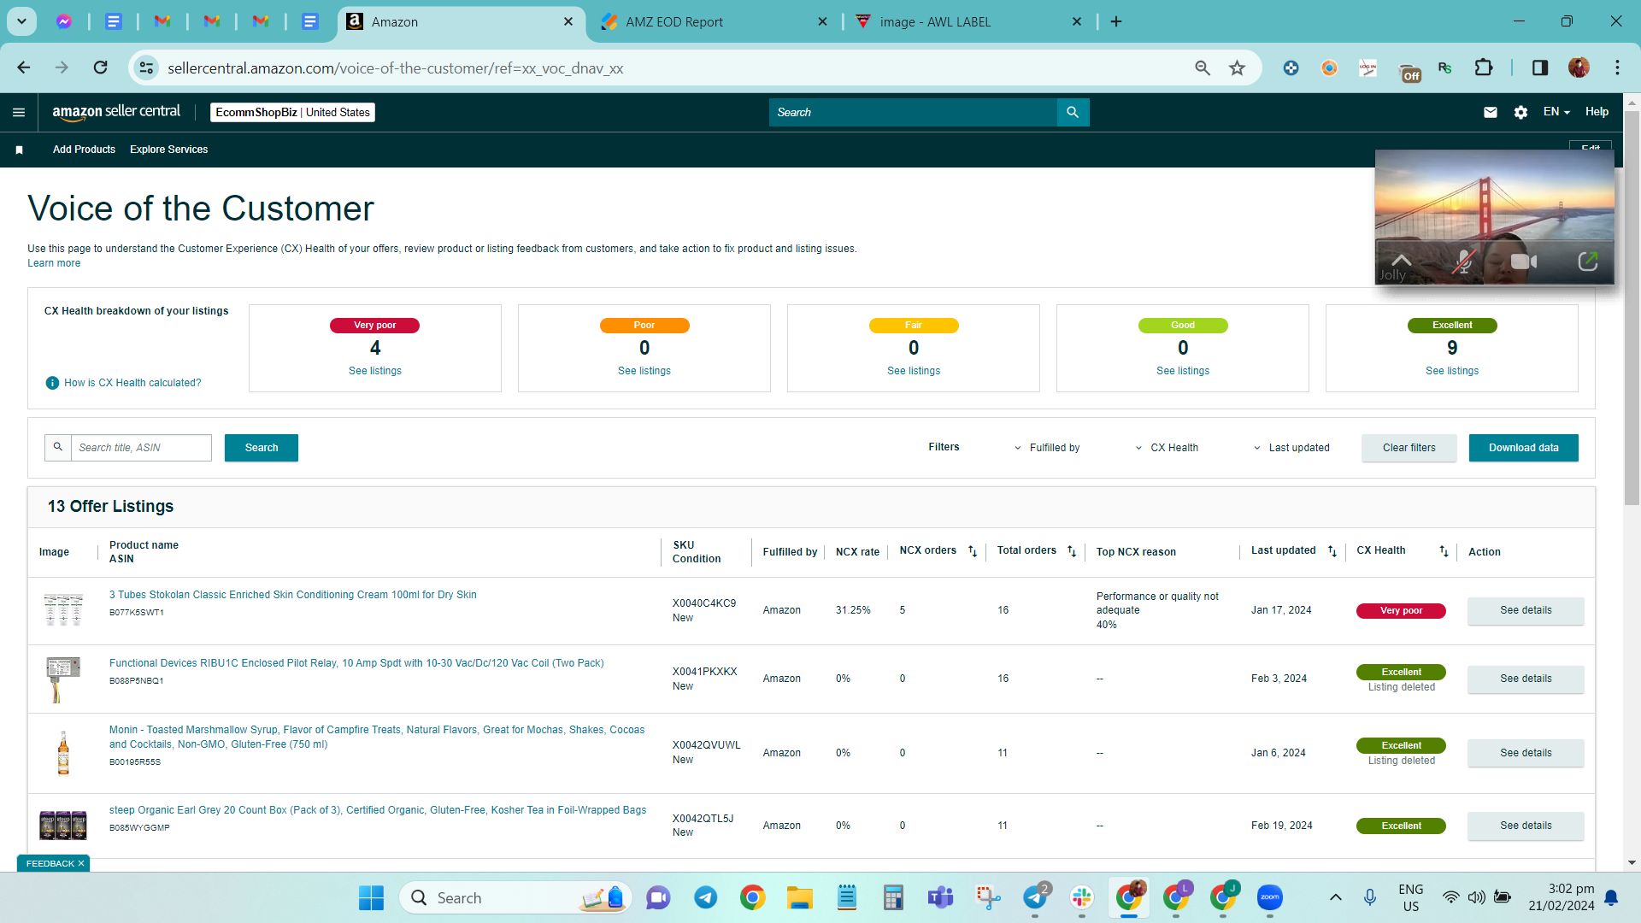
Task: Open the Windows Start menu
Action: [371, 897]
